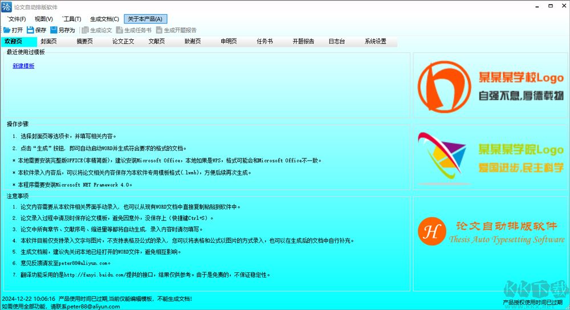
Task: Click notice 2 mentioning 快捷键Ctrl+S
Action: [x=113, y=218]
